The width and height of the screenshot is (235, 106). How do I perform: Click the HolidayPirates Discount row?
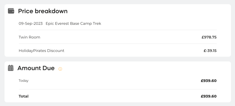coord(118,51)
